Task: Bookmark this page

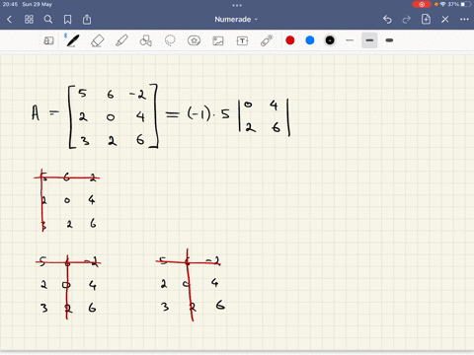Action: coord(67,20)
